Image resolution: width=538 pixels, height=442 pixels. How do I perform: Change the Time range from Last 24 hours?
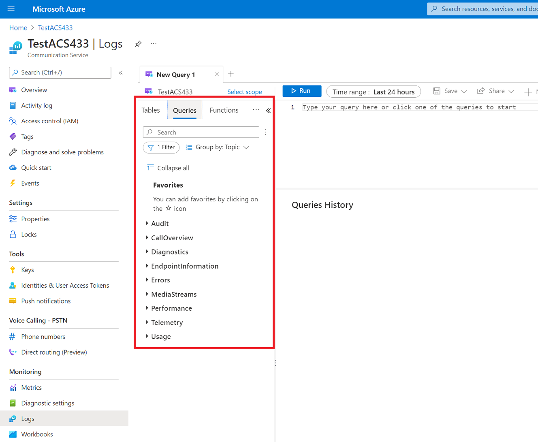tap(373, 92)
